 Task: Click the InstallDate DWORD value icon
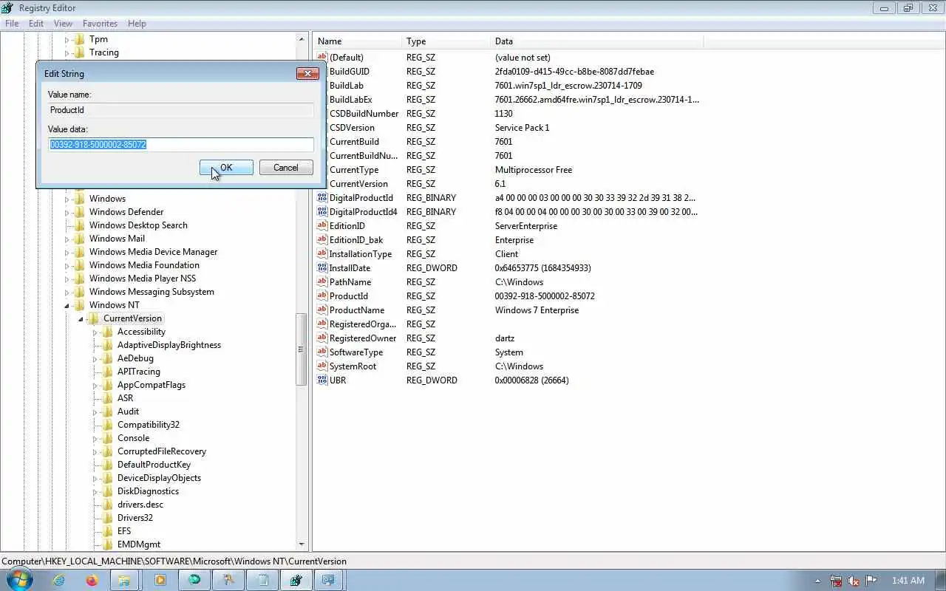coord(321,268)
